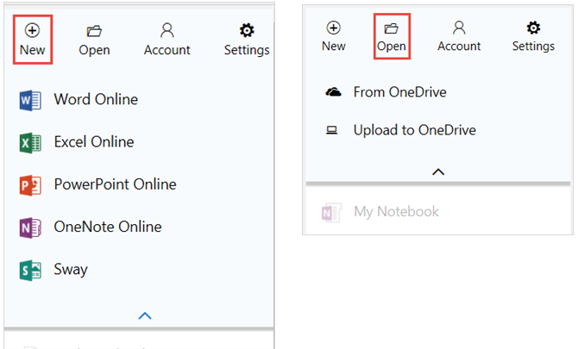Open Settings gear in the left panel
Image resolution: width=578 pixels, height=349 pixels.
pyautogui.click(x=247, y=41)
